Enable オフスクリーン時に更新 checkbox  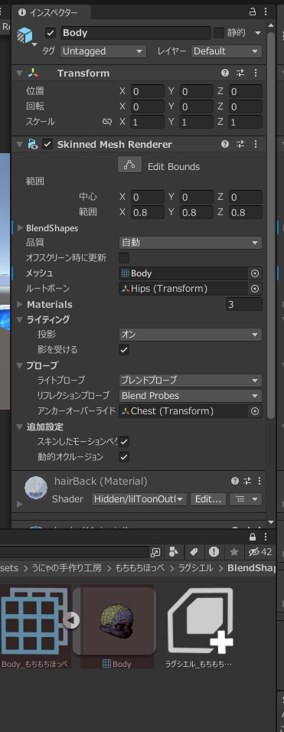pyautogui.click(x=124, y=258)
